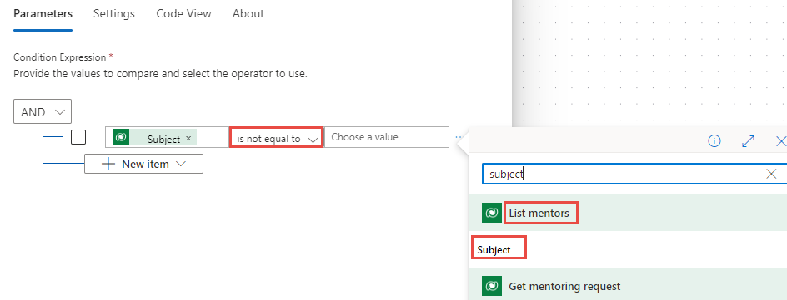Go to the About tab
This screenshot has width=787, height=300.
tap(248, 13)
